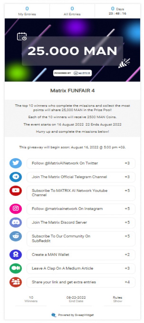Screen dimensions: 144x323
Task: Click the Twitter bird icon
Action: click(x=16, y=163)
